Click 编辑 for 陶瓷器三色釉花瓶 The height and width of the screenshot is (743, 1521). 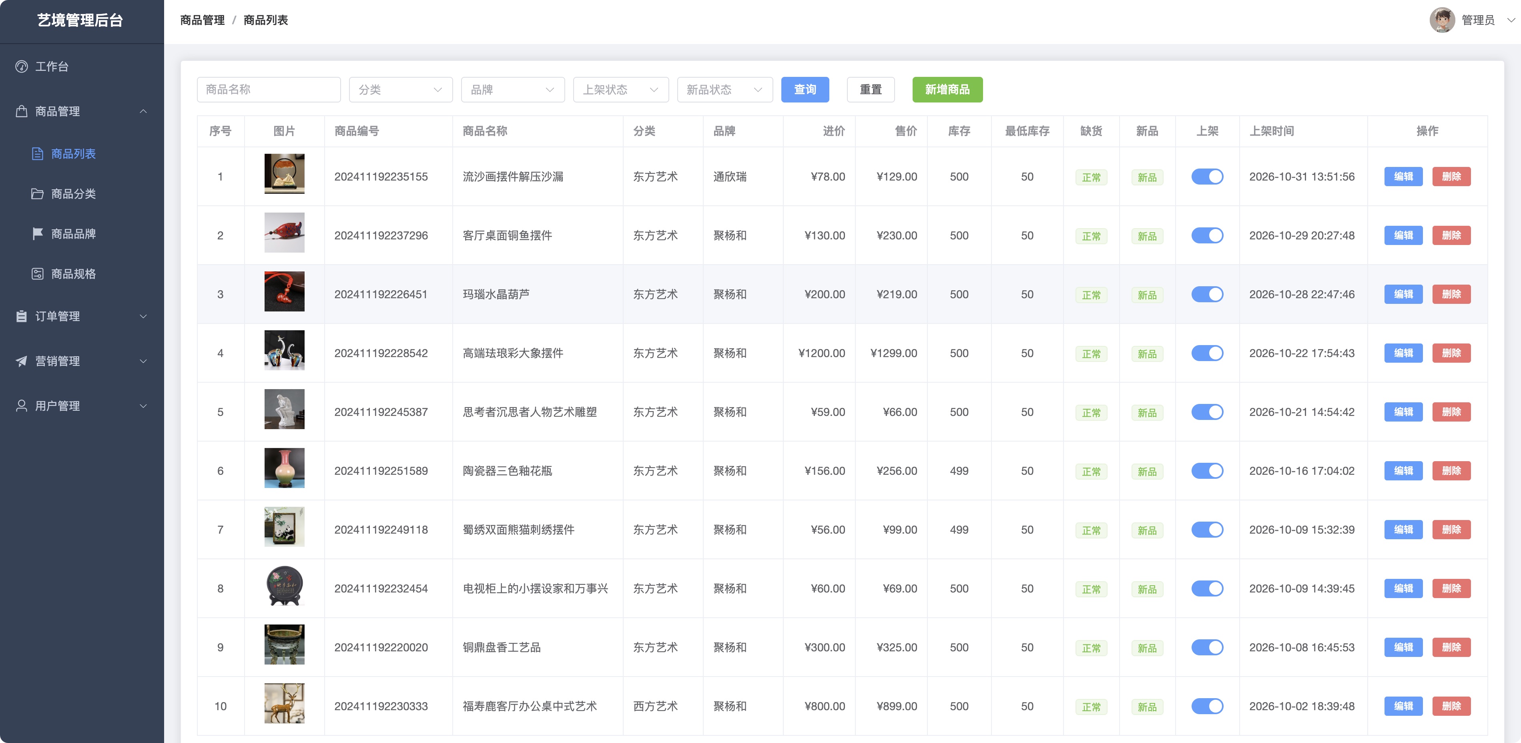pos(1403,471)
